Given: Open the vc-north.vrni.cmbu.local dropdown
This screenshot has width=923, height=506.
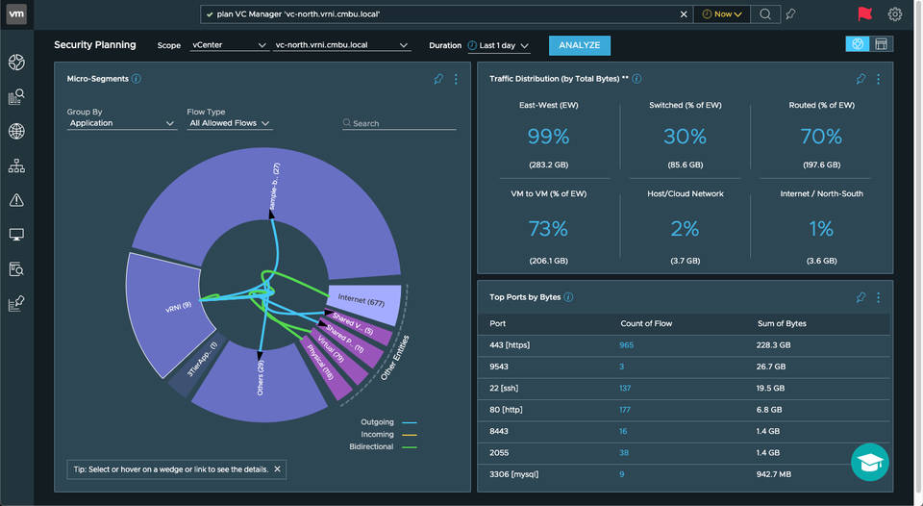Looking at the screenshot, I should pos(341,45).
